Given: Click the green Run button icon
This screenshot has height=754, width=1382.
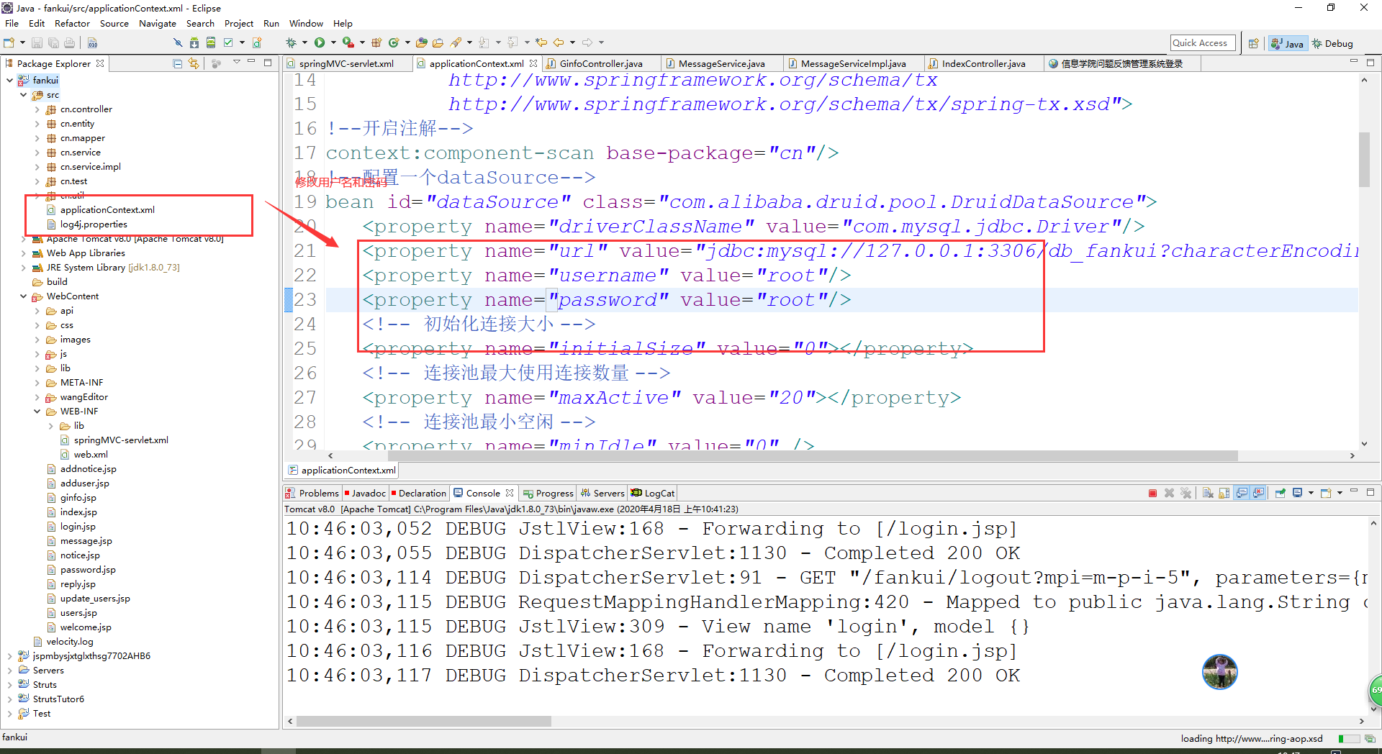Looking at the screenshot, I should 320,43.
